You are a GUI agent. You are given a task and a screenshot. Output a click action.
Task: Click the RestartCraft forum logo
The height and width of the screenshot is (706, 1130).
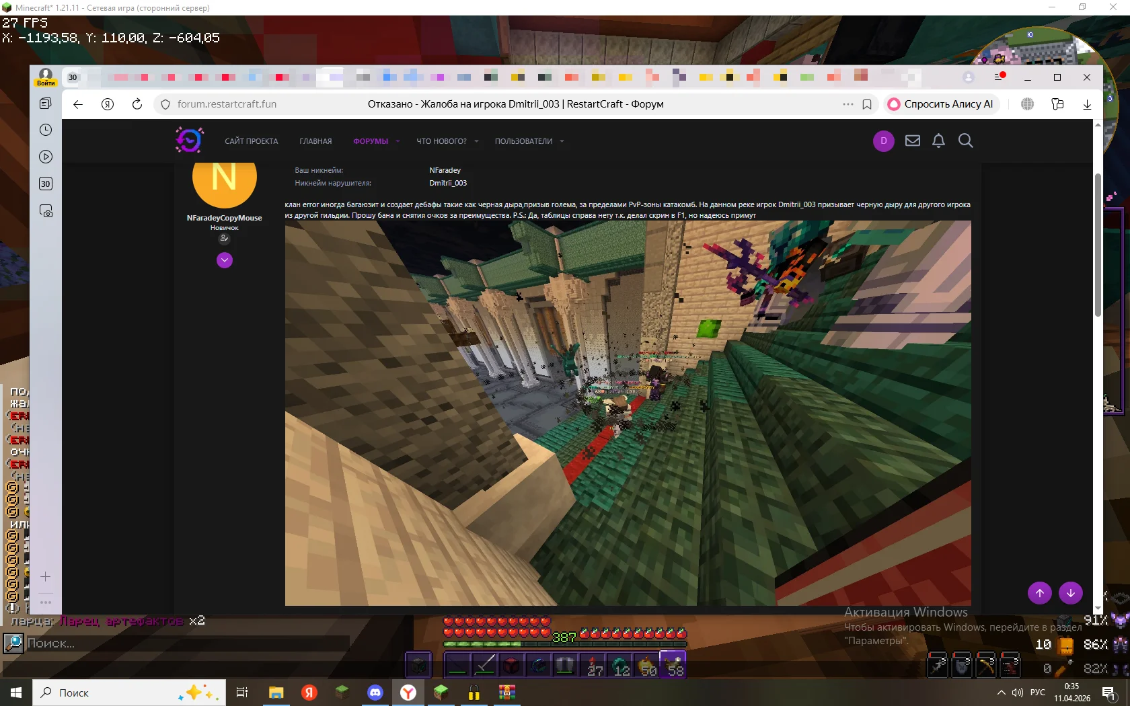point(189,140)
